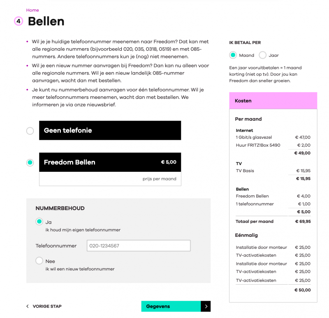The image size is (329, 318).
Task: Select the Geen telefonie radio button
Action: click(x=30, y=131)
